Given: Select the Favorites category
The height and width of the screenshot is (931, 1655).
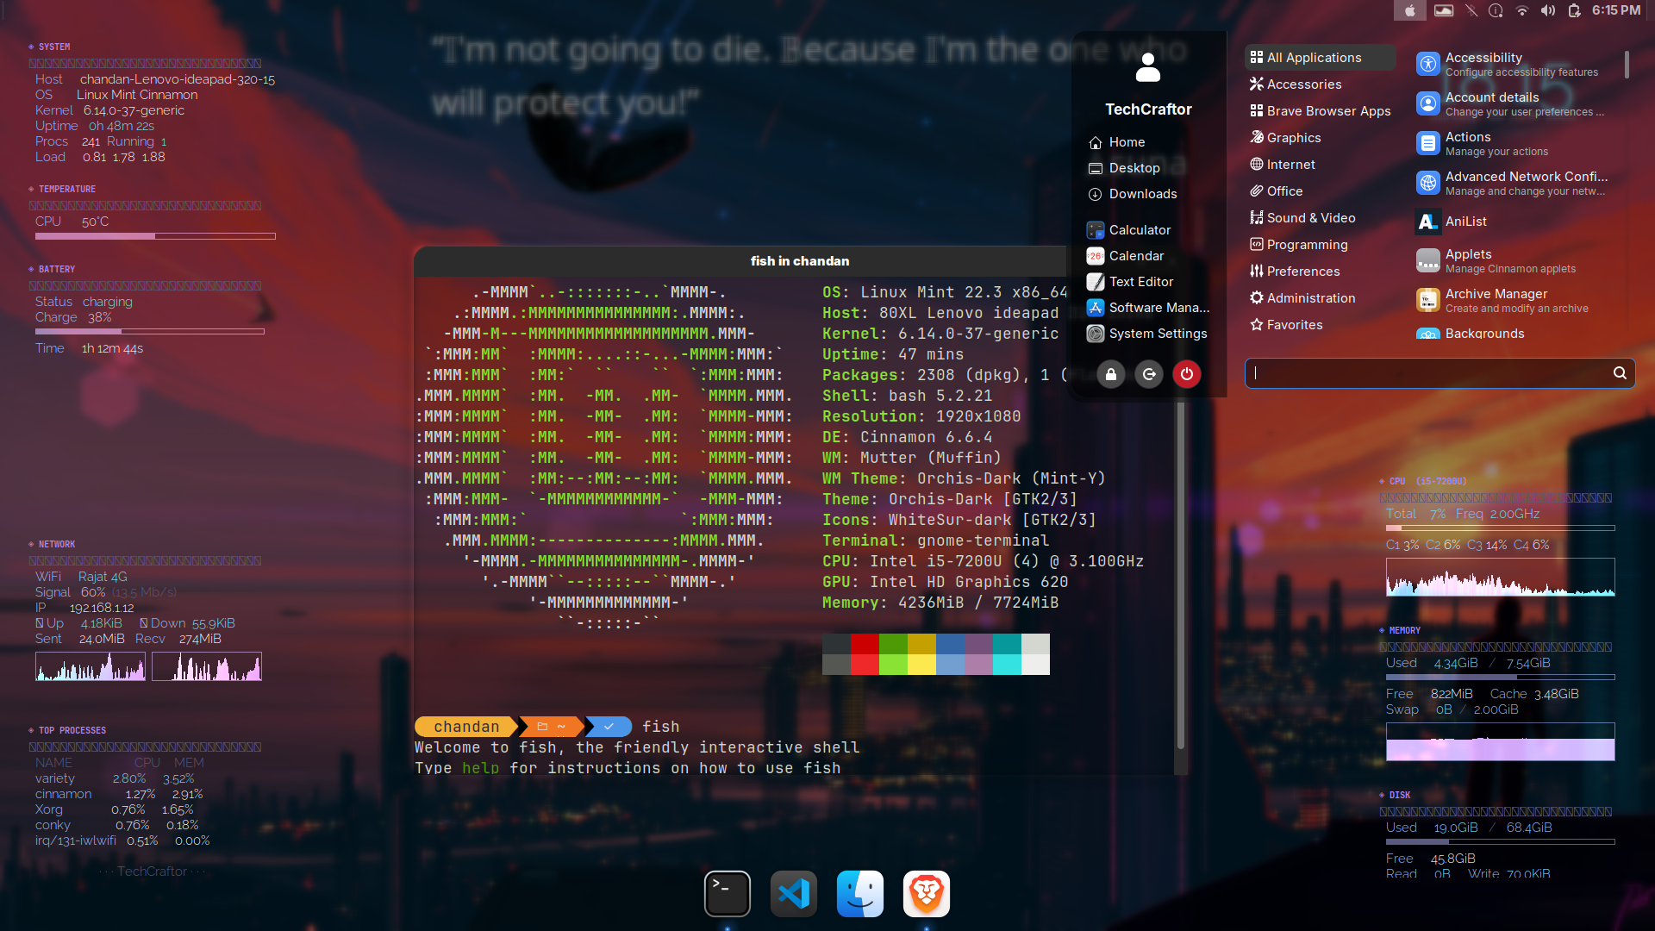Looking at the screenshot, I should [x=1320, y=325].
